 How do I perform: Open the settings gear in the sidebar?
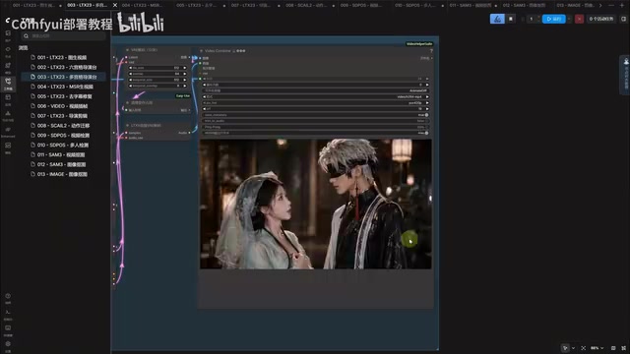8,345
